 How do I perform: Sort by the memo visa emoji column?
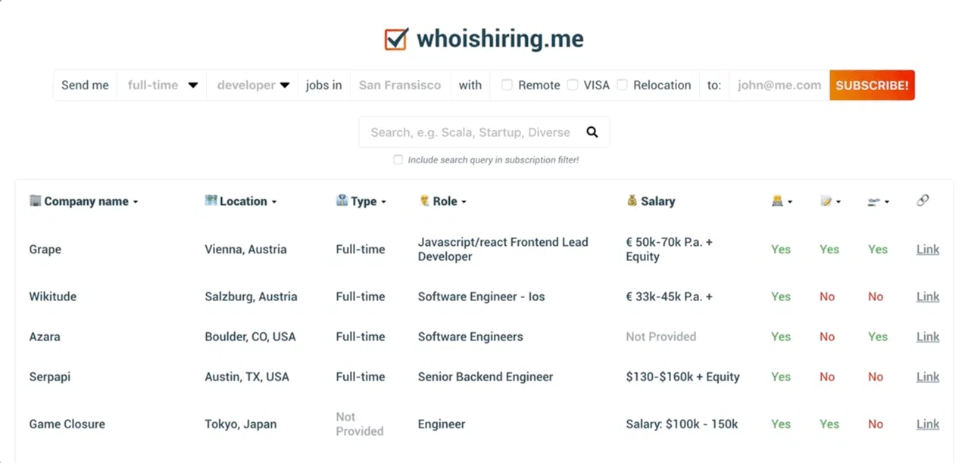click(830, 201)
